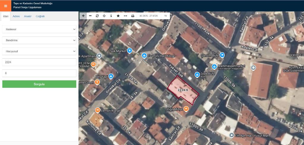Click the zoom out minus tool

(90, 16)
